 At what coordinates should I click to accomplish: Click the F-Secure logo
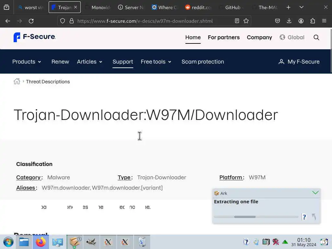(34, 37)
